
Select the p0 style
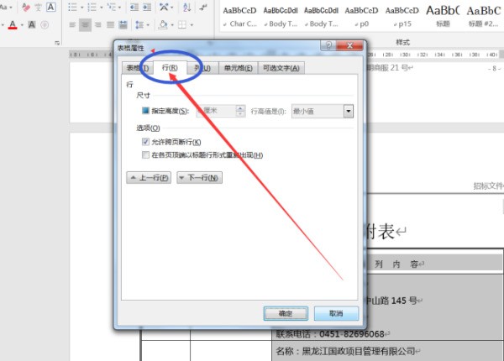[361, 17]
